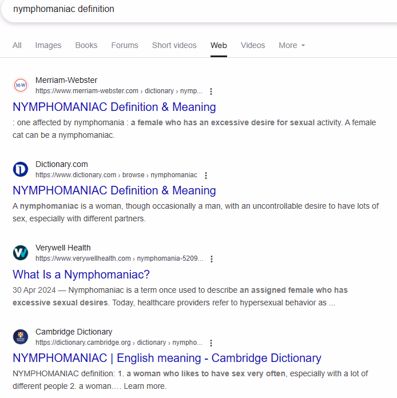
Task: Expand the More search filters dropdown
Action: tap(292, 45)
